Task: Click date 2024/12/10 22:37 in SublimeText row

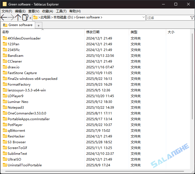Action: [100, 153]
